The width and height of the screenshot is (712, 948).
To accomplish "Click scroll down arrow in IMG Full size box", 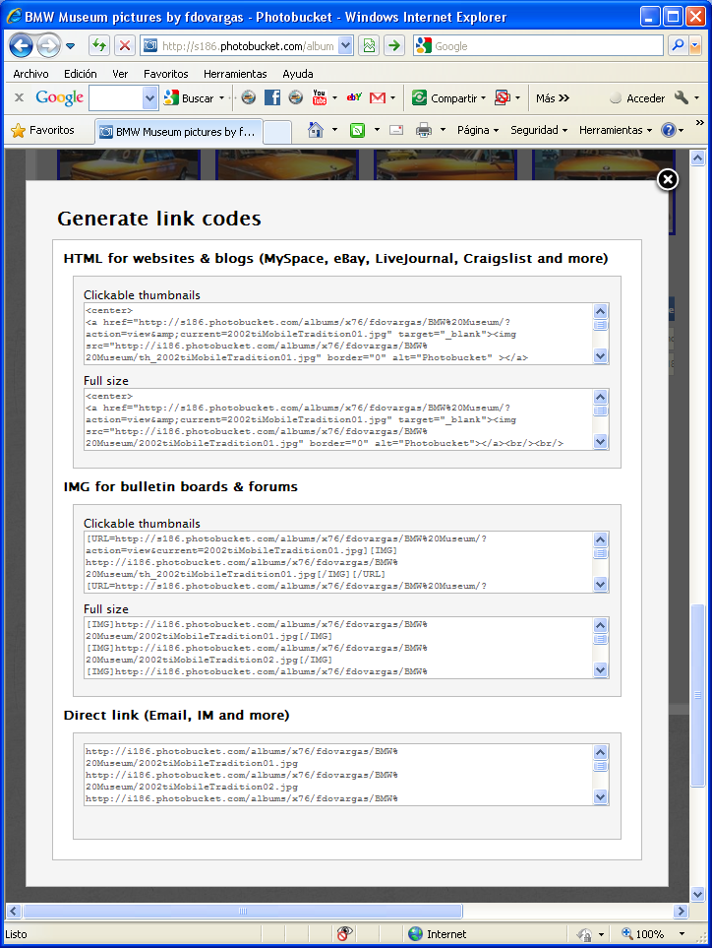I will tap(600, 669).
